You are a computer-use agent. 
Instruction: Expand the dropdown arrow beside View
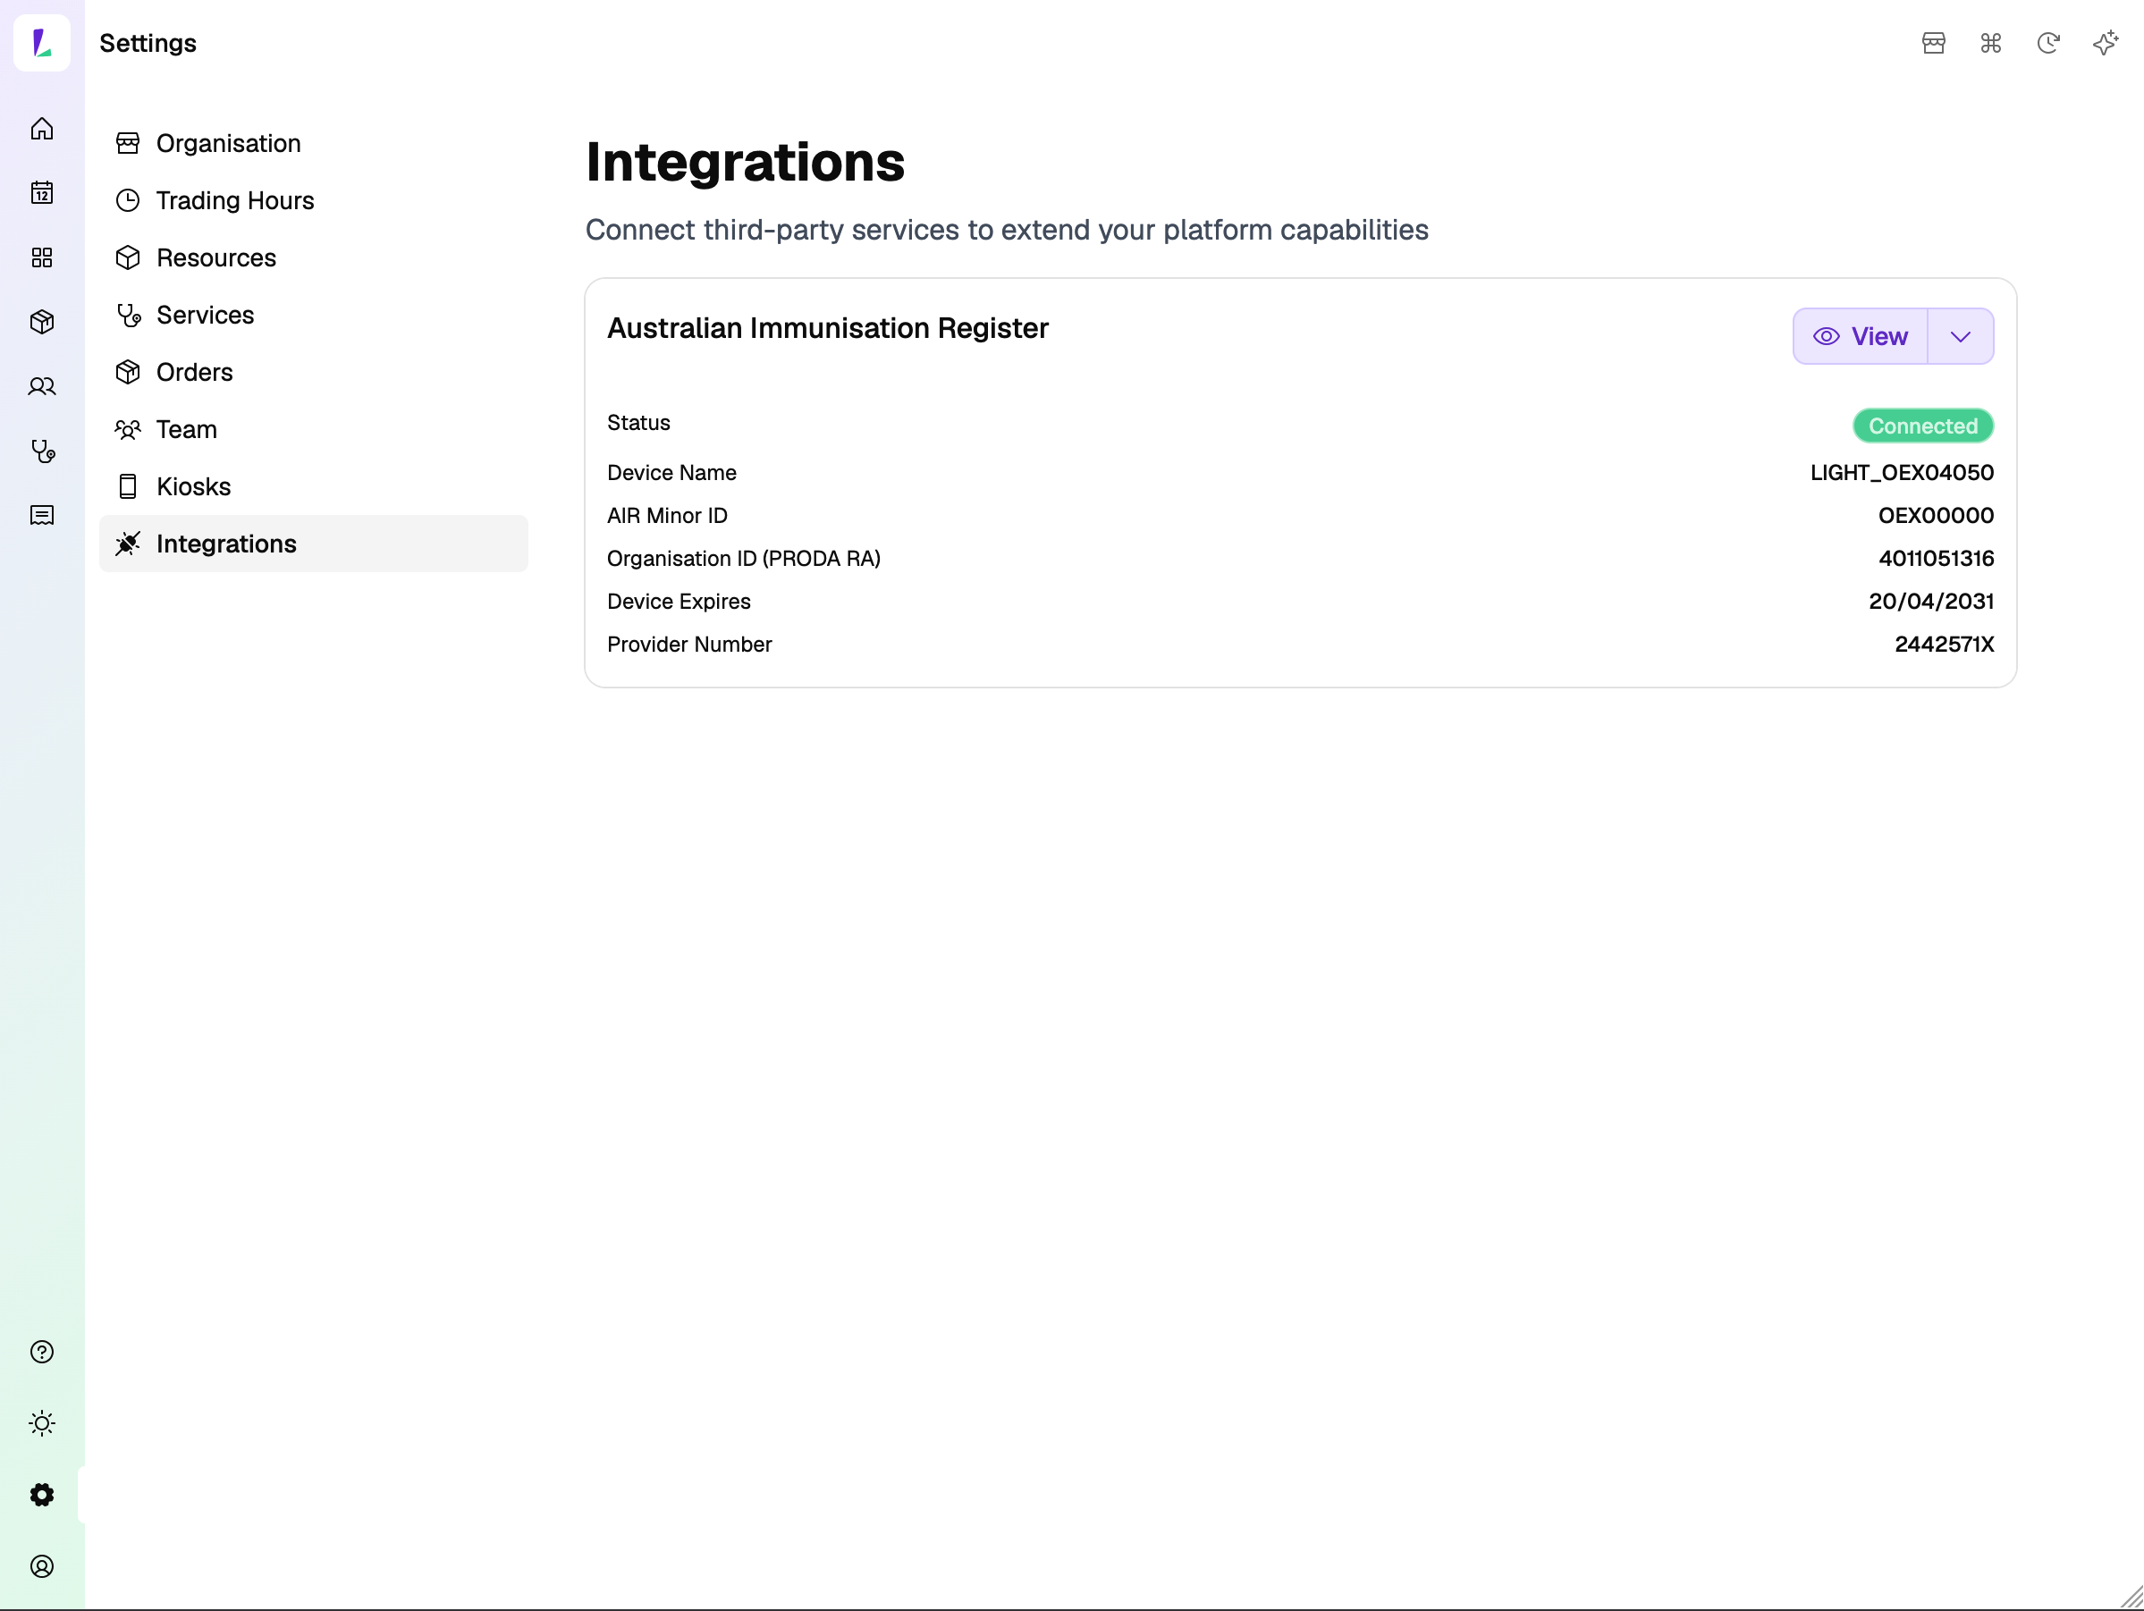coord(1961,336)
